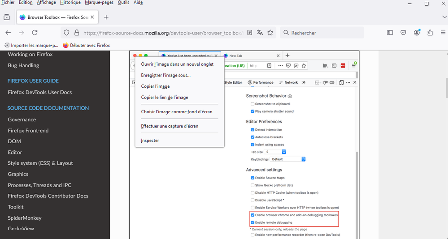The image size is (448, 239).
Task: Translate this page using the translation icon
Action: (x=260, y=33)
